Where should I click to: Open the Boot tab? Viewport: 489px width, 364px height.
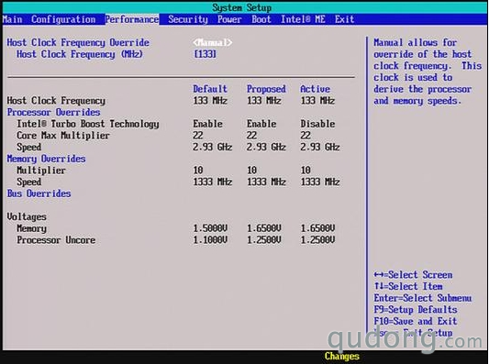point(261,19)
